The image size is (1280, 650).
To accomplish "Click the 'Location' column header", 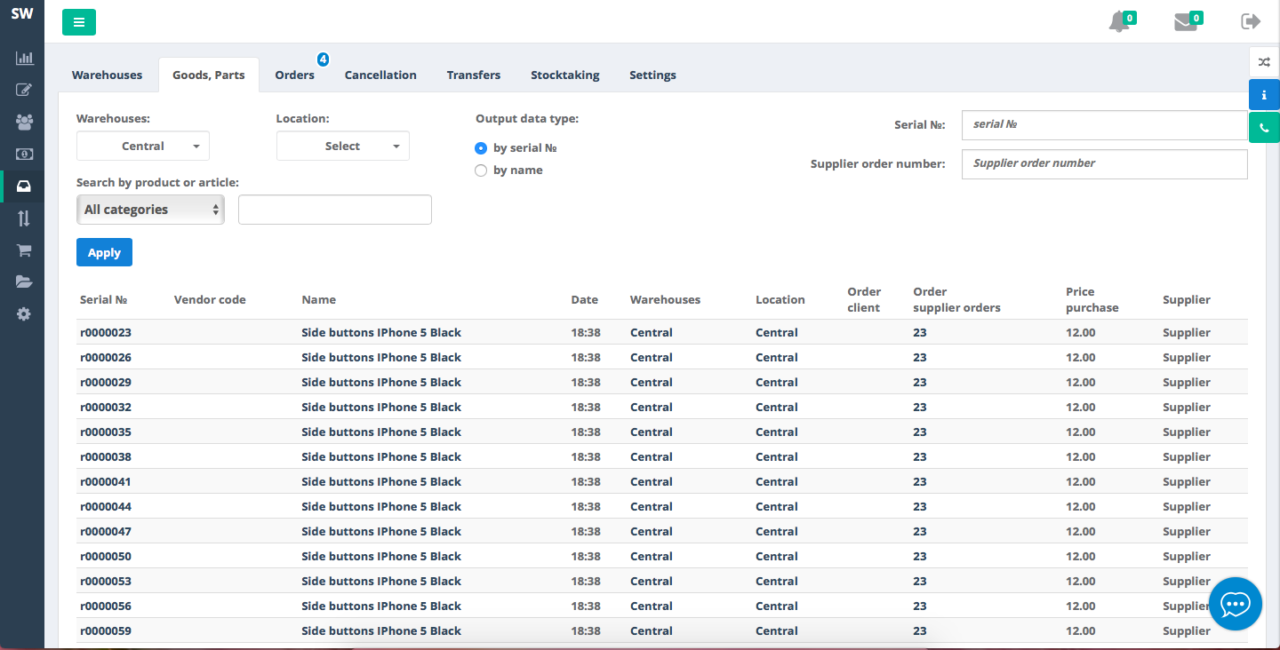I will [780, 300].
